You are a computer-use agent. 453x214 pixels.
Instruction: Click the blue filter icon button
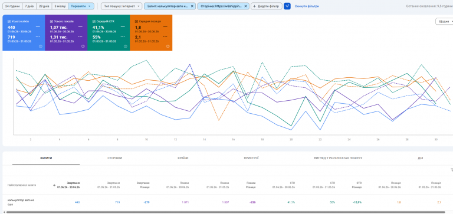[287, 6]
